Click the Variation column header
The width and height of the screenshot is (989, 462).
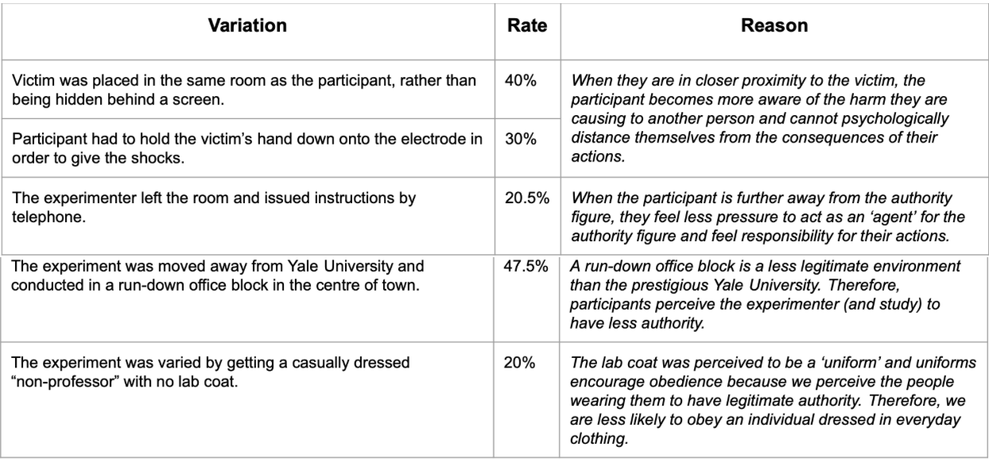coord(247,26)
